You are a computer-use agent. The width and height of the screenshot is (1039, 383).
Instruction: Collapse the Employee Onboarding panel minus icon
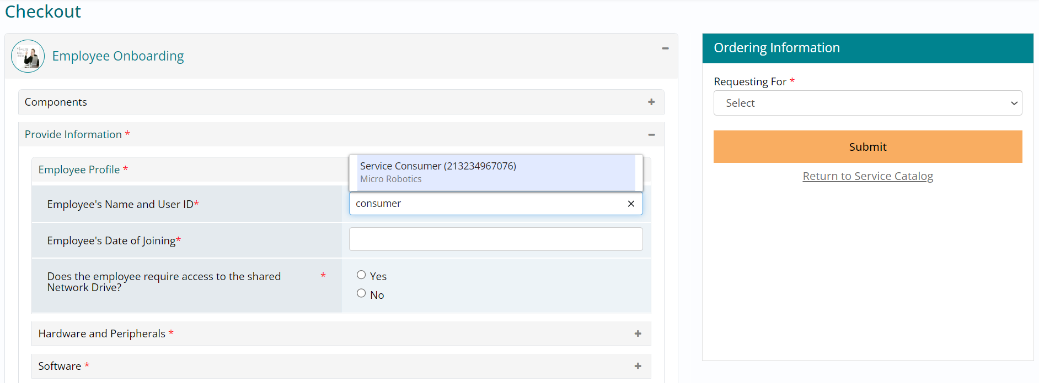665,48
